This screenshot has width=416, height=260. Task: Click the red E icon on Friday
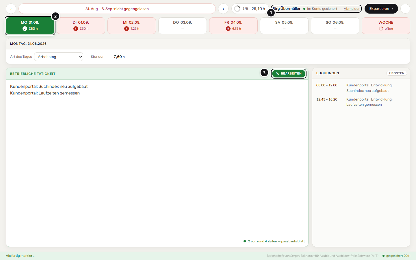228,29
